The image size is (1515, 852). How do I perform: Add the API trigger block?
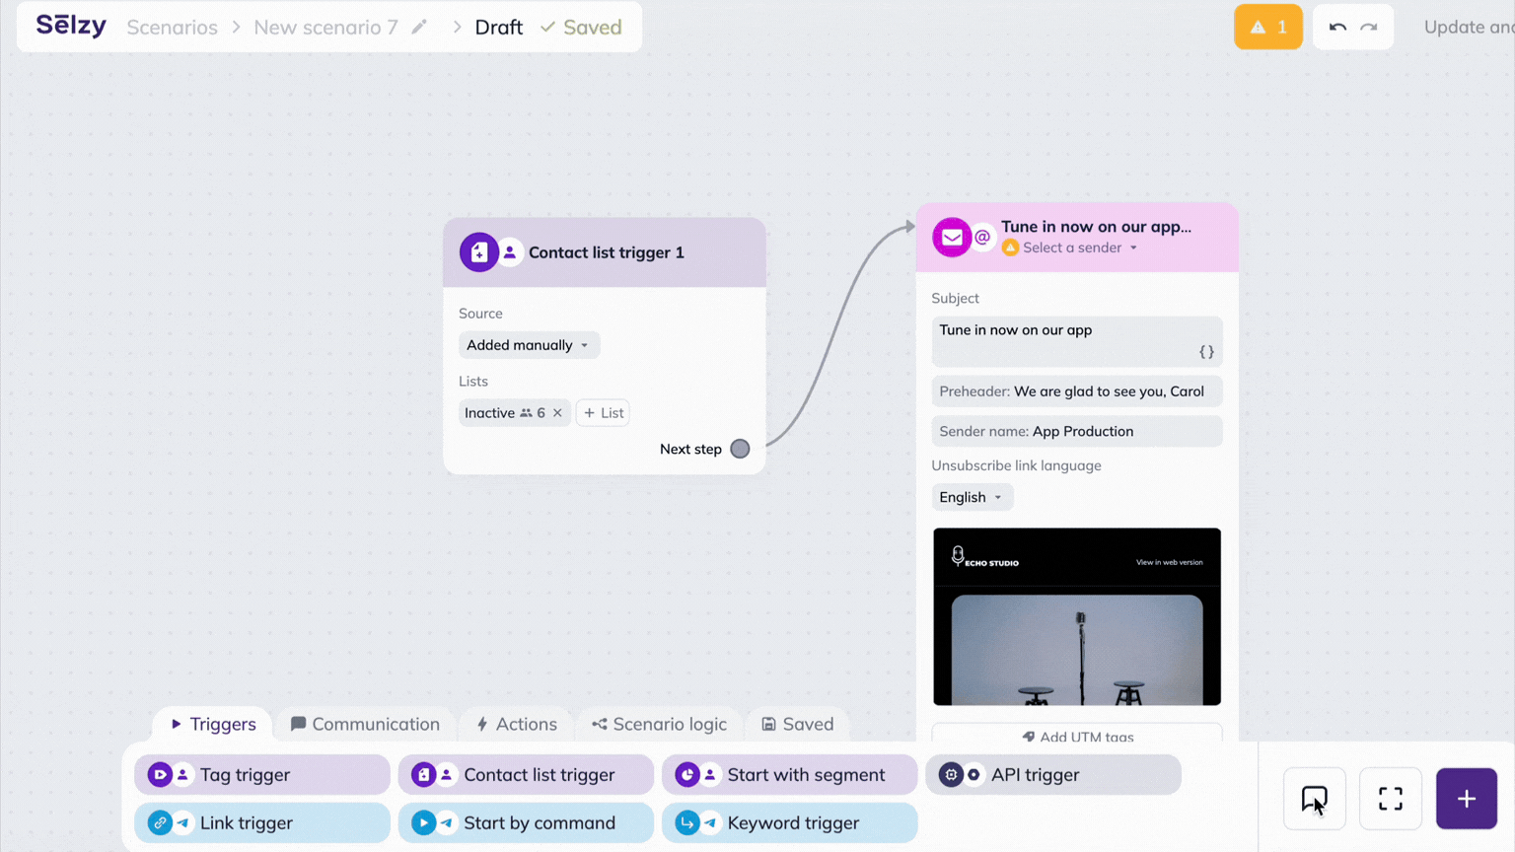(1053, 775)
